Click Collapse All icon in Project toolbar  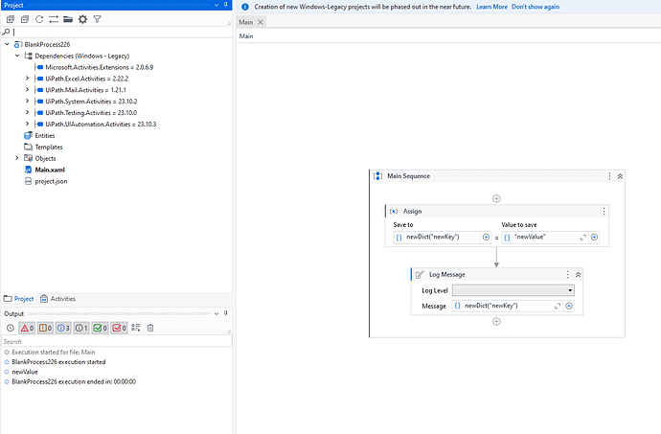pos(25,19)
